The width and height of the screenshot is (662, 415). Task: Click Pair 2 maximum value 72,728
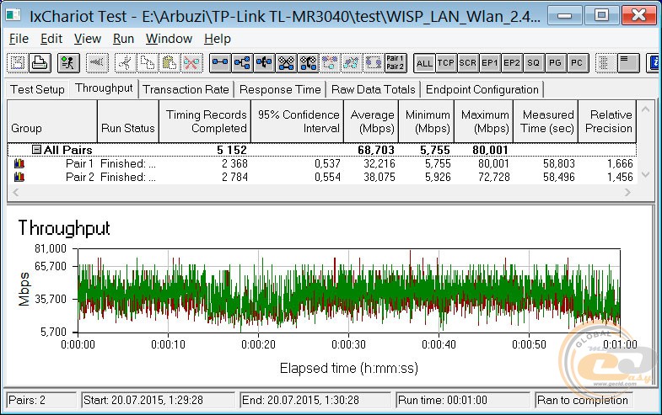coord(493,177)
